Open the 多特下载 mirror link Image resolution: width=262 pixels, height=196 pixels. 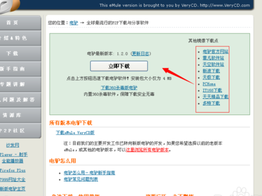pyautogui.click(x=211, y=103)
